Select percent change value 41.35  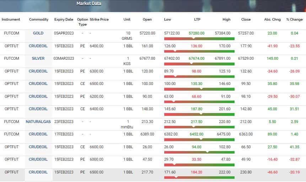(294, 147)
